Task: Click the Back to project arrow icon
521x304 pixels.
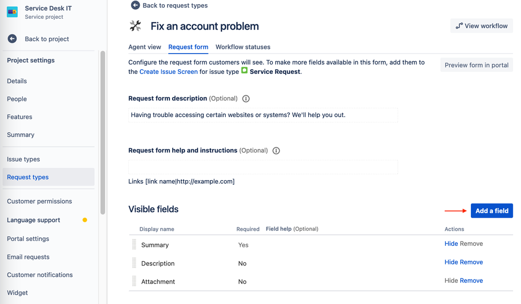Action: (13, 39)
